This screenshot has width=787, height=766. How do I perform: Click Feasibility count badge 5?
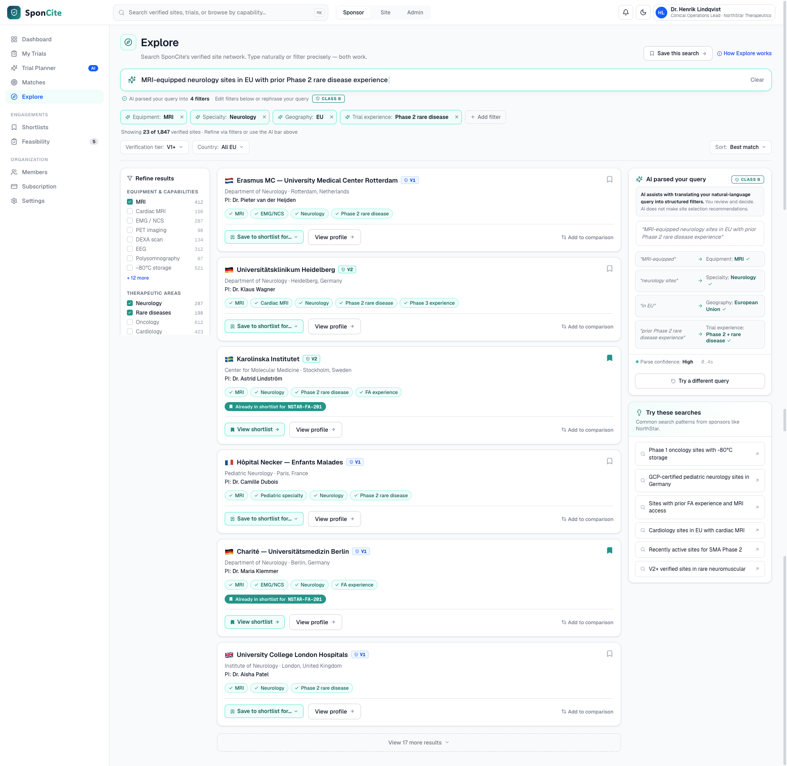click(x=94, y=142)
